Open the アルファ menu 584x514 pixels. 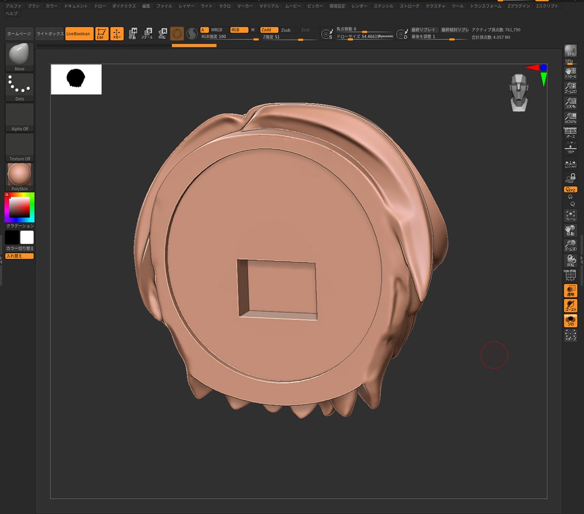pyautogui.click(x=13, y=6)
